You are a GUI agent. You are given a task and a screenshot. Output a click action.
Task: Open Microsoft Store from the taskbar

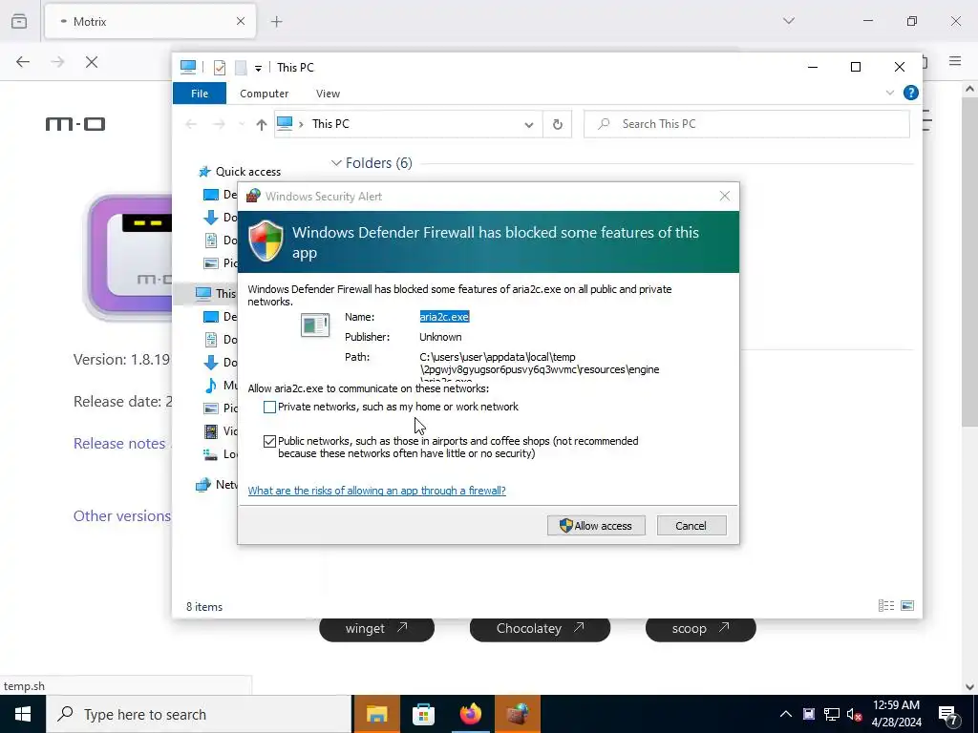tap(423, 714)
